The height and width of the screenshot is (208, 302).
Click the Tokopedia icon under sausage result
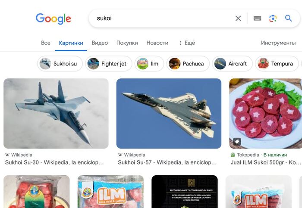[x=233, y=155]
